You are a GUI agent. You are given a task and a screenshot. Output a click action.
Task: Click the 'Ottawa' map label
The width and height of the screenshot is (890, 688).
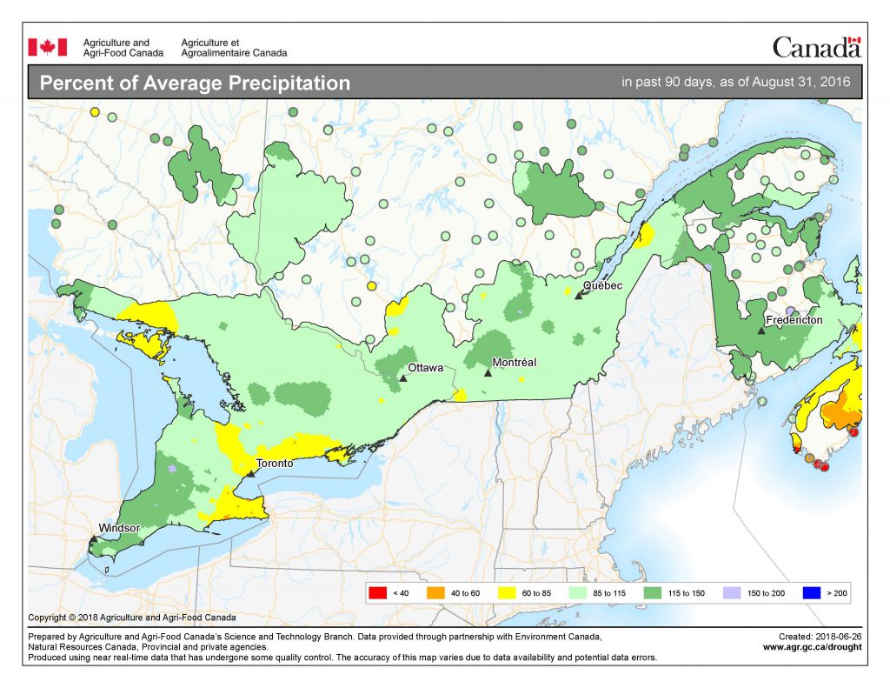[426, 368]
